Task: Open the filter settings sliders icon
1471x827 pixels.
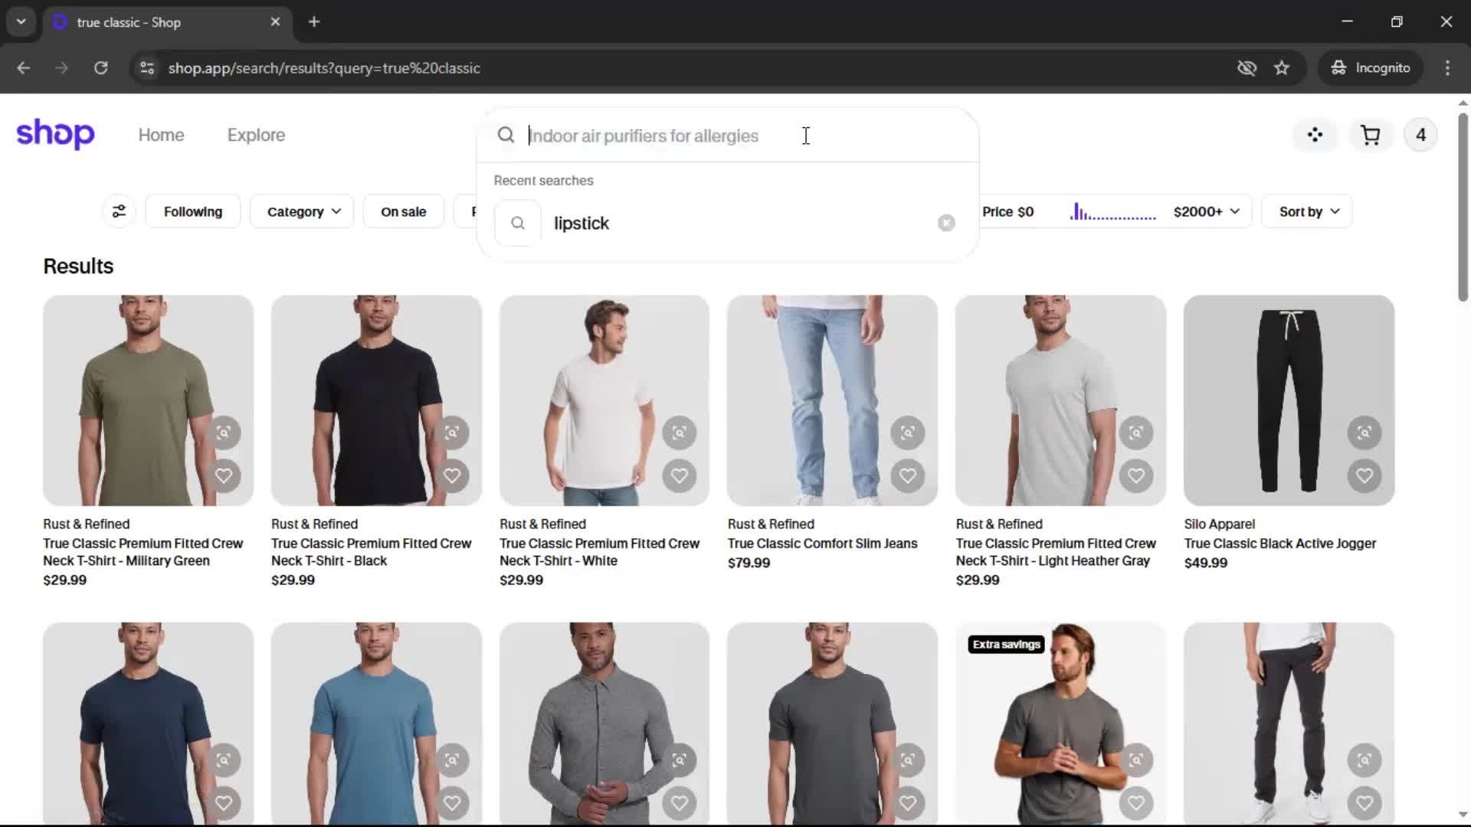Action: (x=119, y=211)
